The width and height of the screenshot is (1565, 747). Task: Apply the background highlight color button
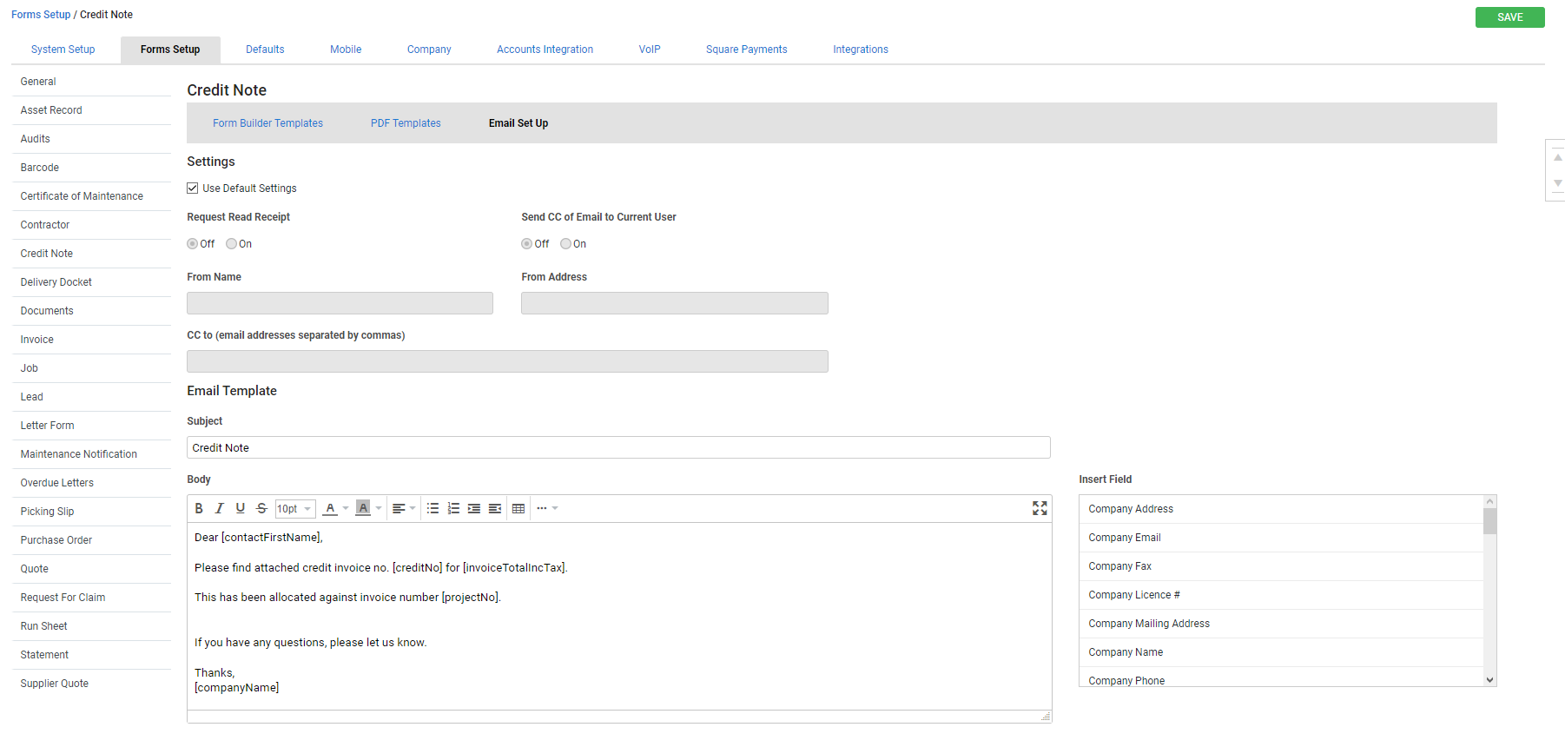pos(363,508)
